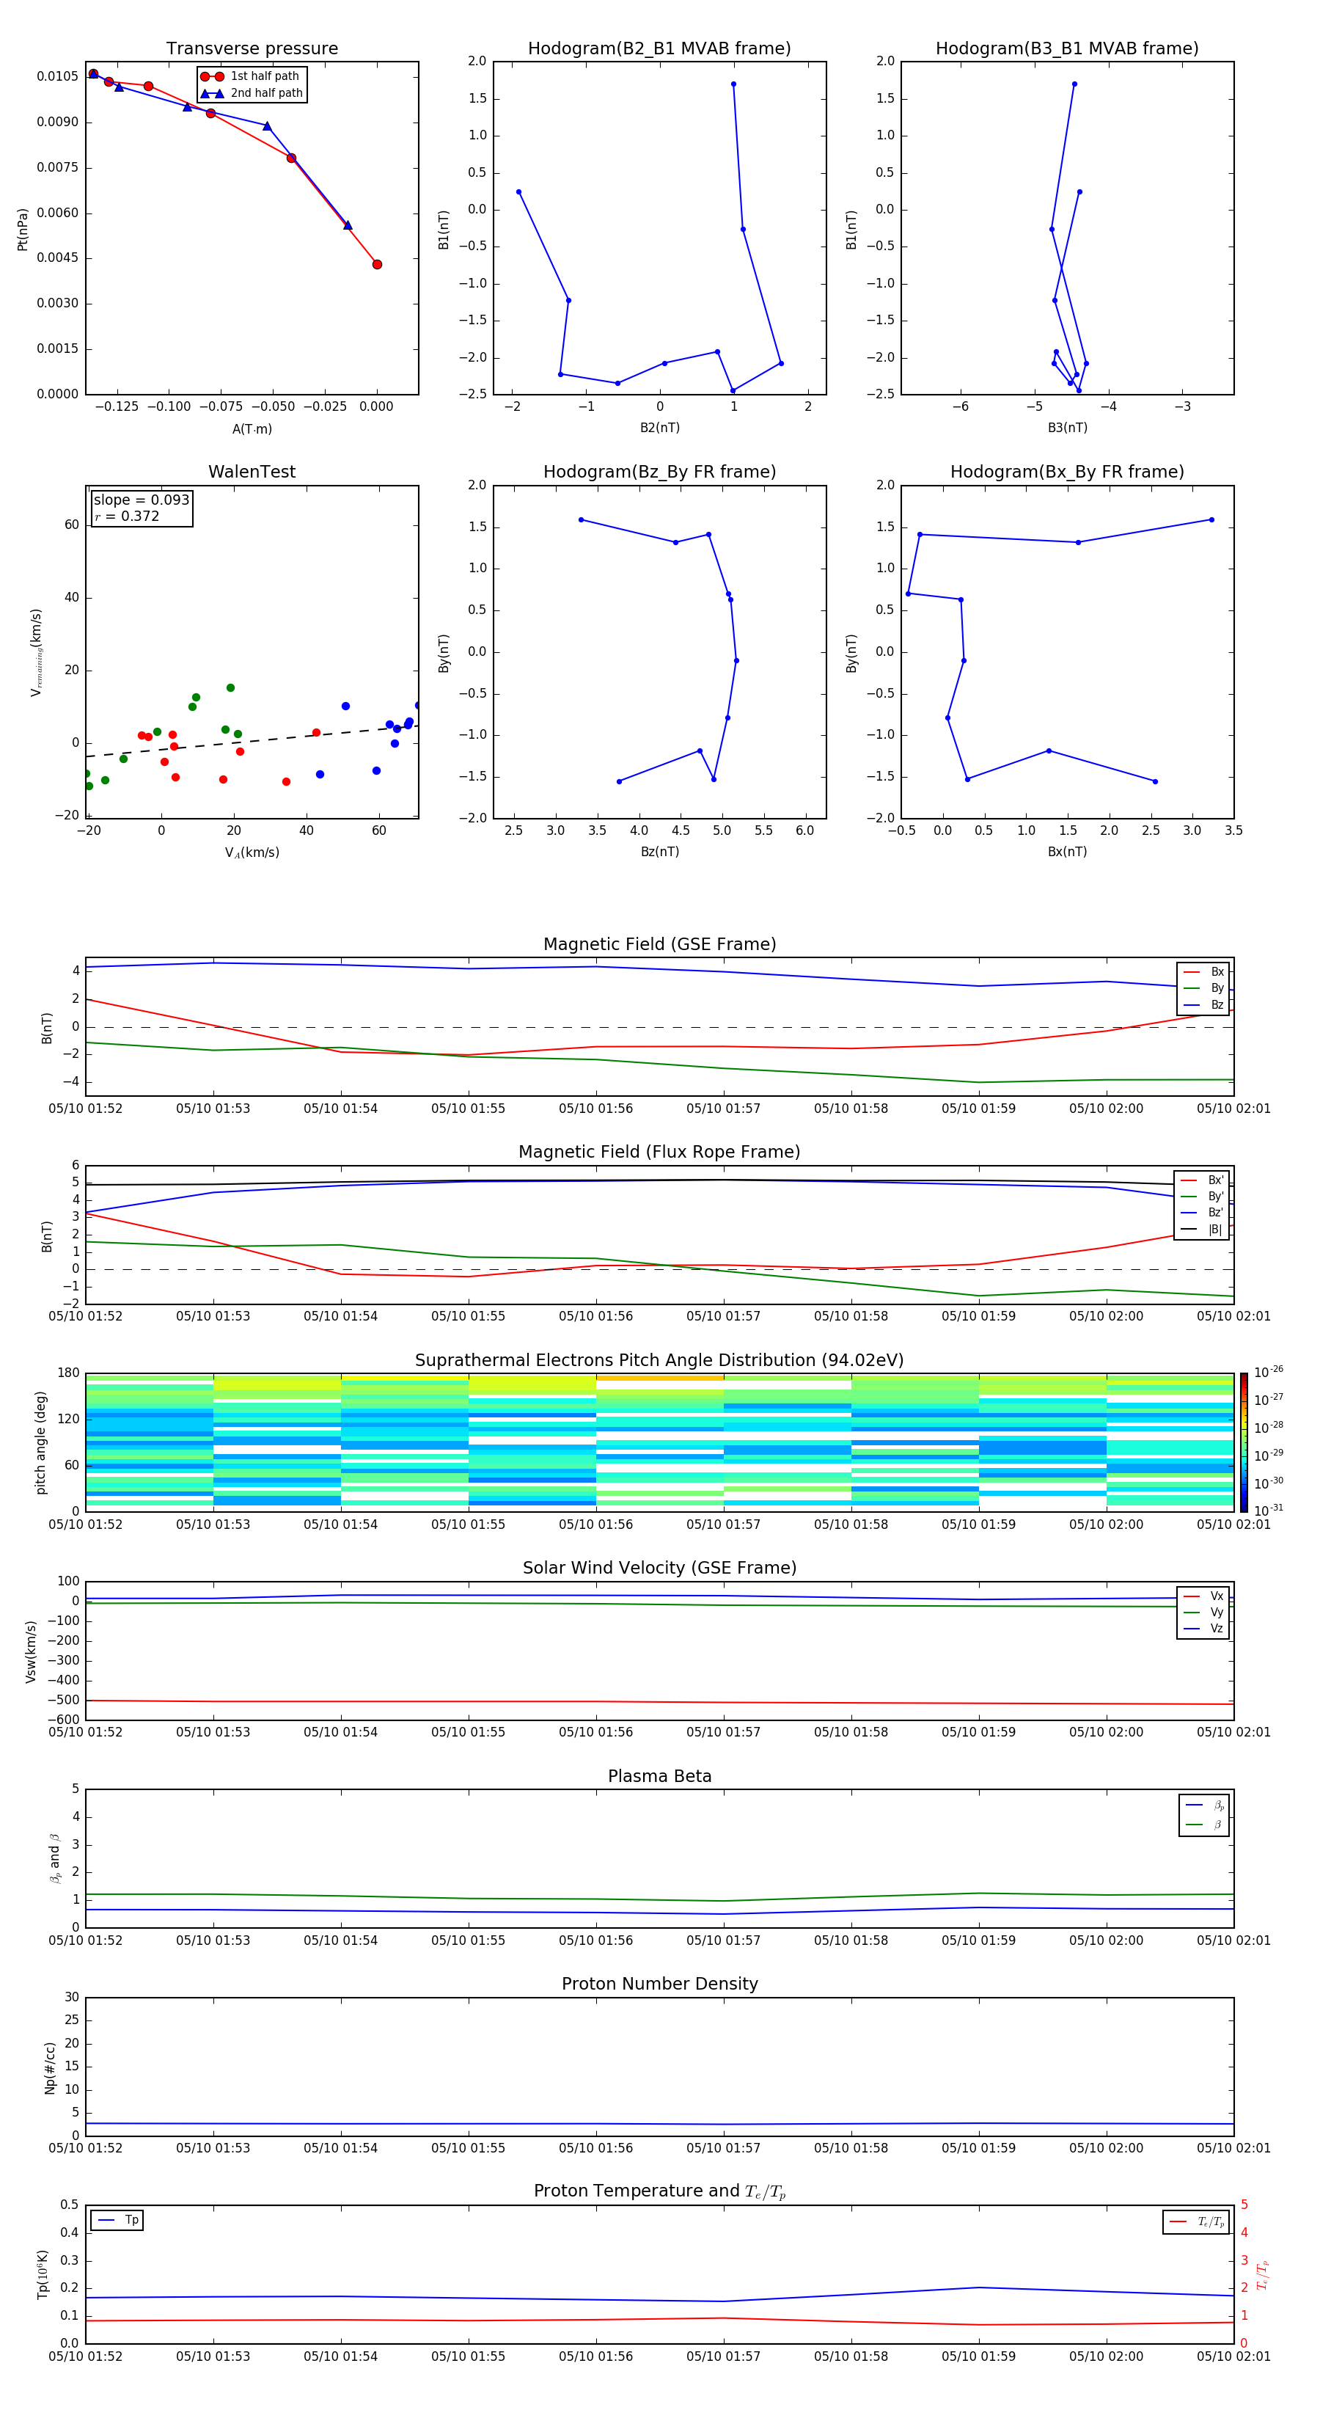1320x2421 pixels.
Task: Select the 'r = 0.372' annotation
Action: click(127, 516)
